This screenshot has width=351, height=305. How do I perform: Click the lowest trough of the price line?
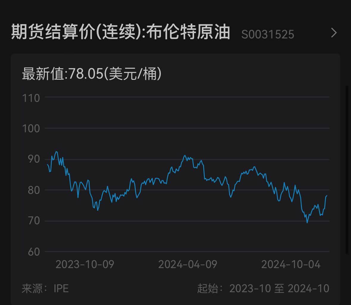307,222
